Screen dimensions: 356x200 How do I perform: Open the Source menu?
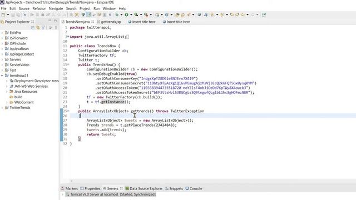tap(24, 8)
